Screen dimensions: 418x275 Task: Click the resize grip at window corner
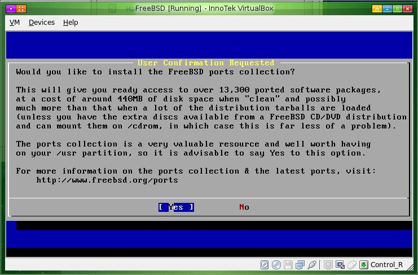(x=411, y=267)
